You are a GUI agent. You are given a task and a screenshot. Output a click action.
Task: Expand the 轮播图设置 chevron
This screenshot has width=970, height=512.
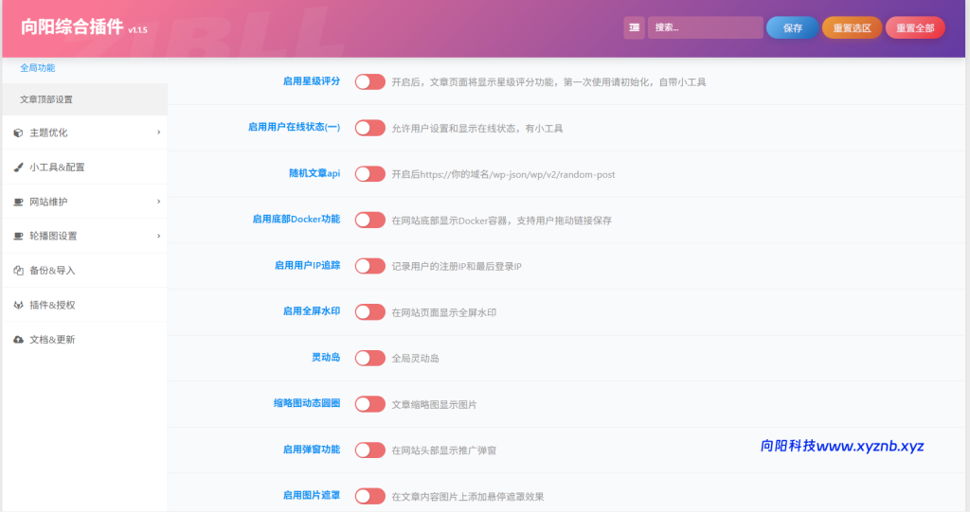tap(158, 237)
